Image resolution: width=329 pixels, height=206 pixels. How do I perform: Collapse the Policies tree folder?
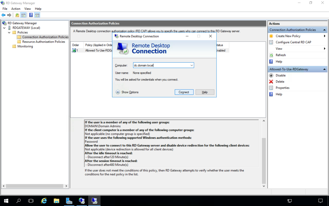click(9, 32)
